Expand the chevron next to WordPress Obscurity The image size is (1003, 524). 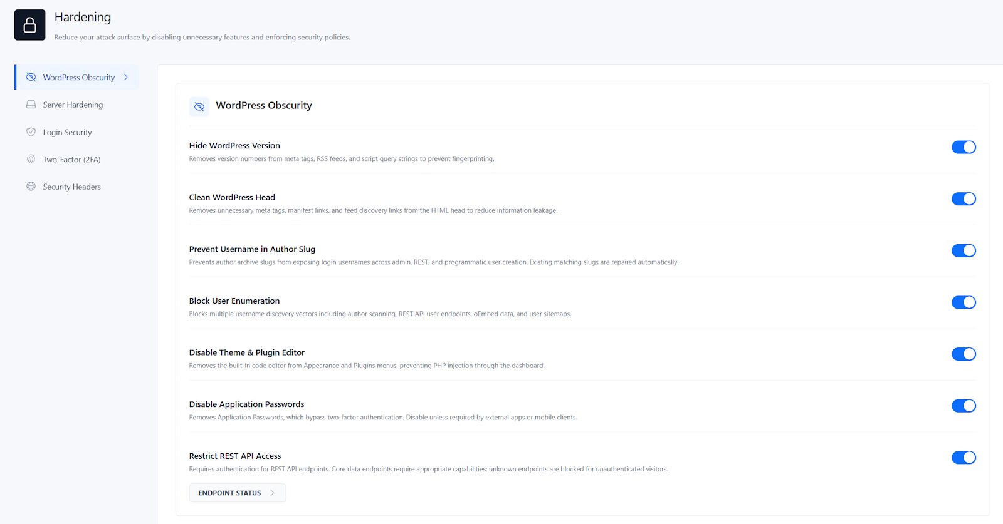[126, 77]
